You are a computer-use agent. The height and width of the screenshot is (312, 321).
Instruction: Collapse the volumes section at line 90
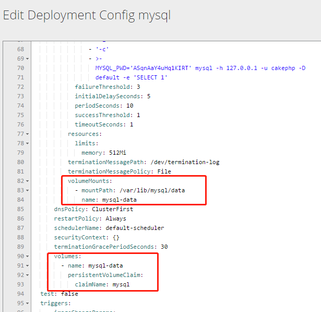coord(27,256)
